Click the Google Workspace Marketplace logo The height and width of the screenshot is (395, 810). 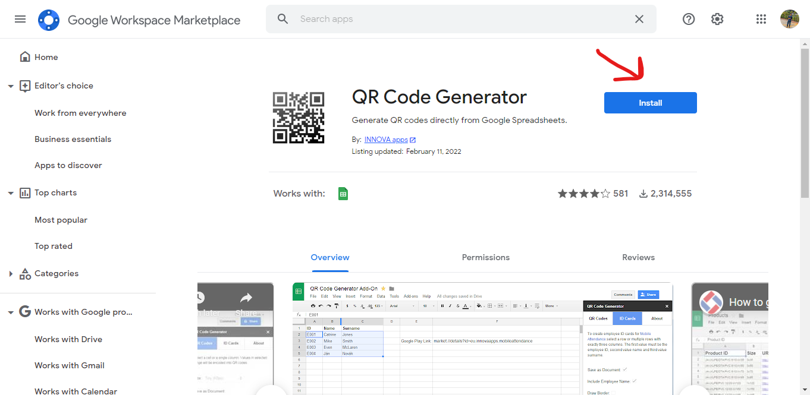[x=49, y=20]
